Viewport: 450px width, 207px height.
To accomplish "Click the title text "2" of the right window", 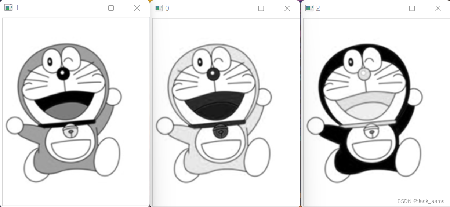I will pyautogui.click(x=318, y=8).
